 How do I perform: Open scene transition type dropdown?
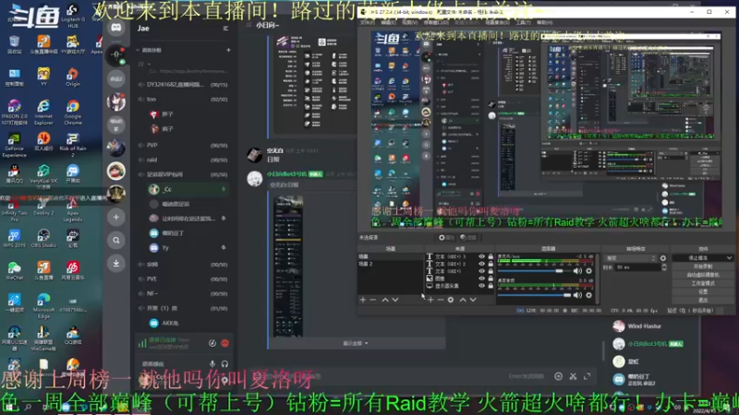[630, 258]
